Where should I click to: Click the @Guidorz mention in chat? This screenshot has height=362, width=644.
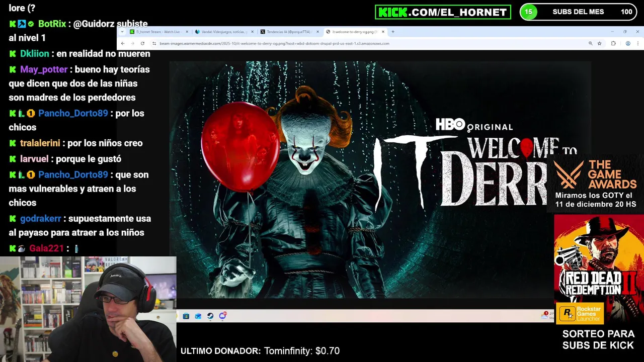coord(94,24)
